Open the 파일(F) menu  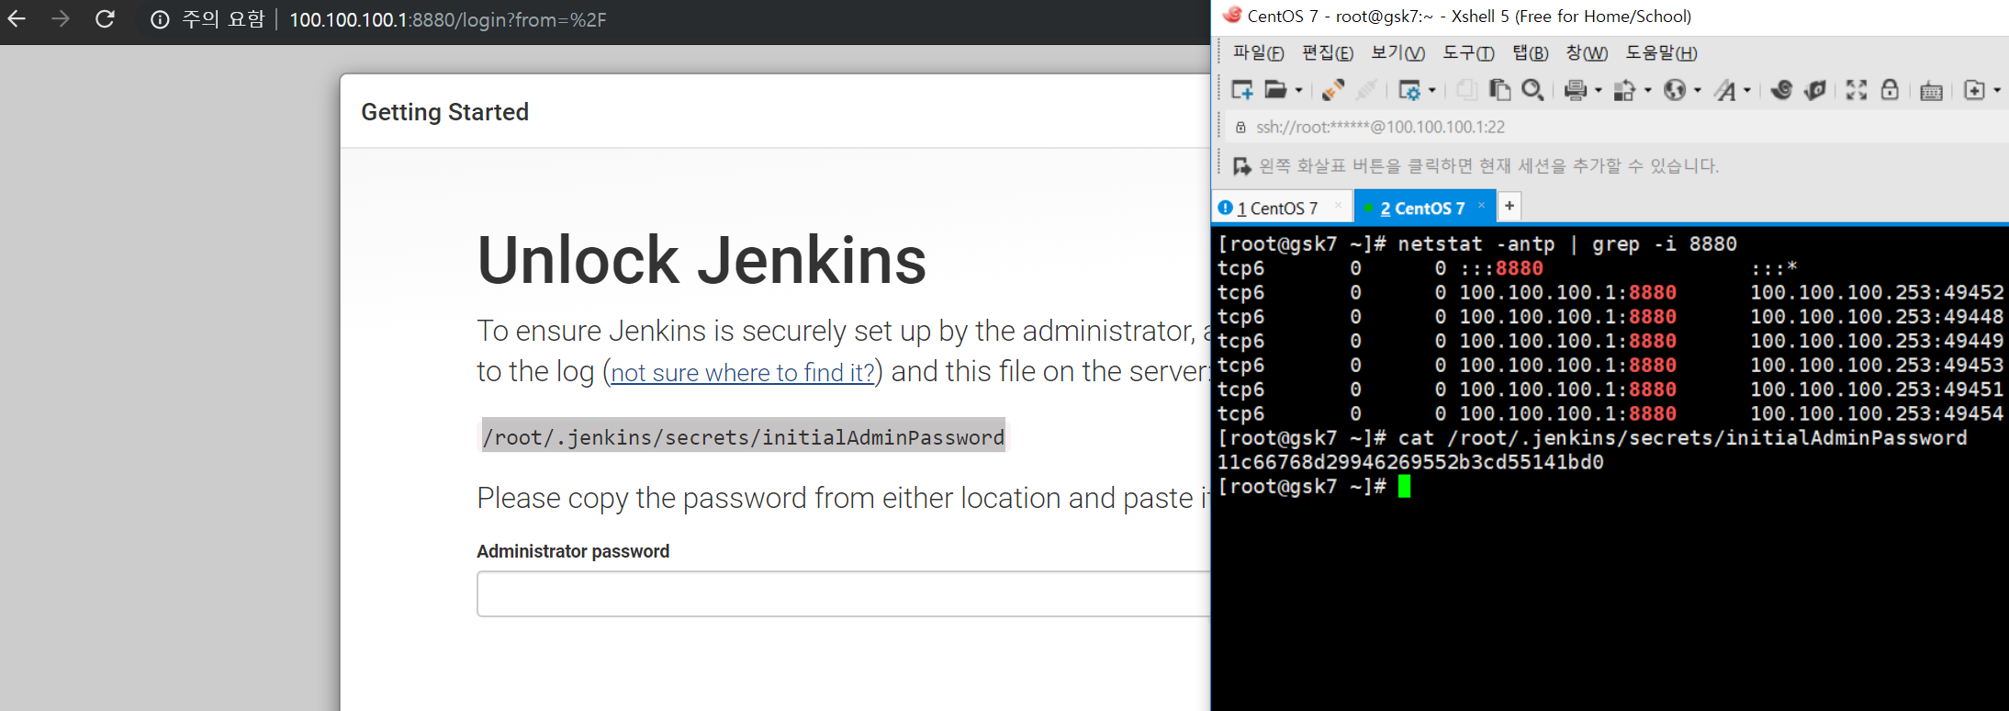click(x=1258, y=53)
